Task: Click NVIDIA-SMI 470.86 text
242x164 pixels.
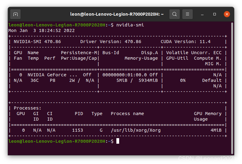Action: tap(37, 42)
